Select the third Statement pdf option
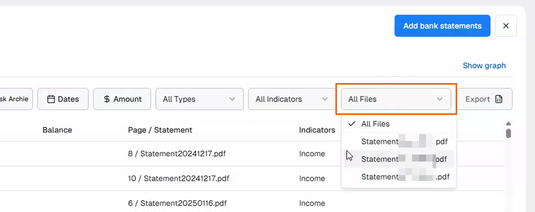The width and height of the screenshot is (535, 212). point(399,177)
